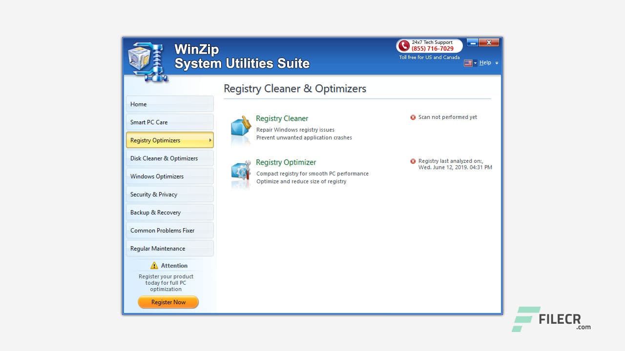Image resolution: width=625 pixels, height=351 pixels.
Task: Select the Security & Privacy section
Action: coord(169,194)
